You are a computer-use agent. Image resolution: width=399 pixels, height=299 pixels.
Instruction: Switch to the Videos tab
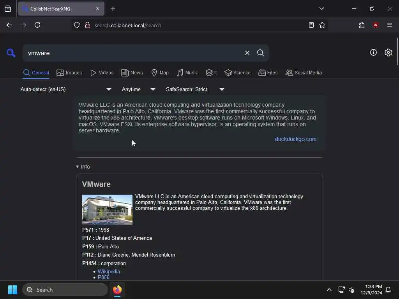coord(102,73)
